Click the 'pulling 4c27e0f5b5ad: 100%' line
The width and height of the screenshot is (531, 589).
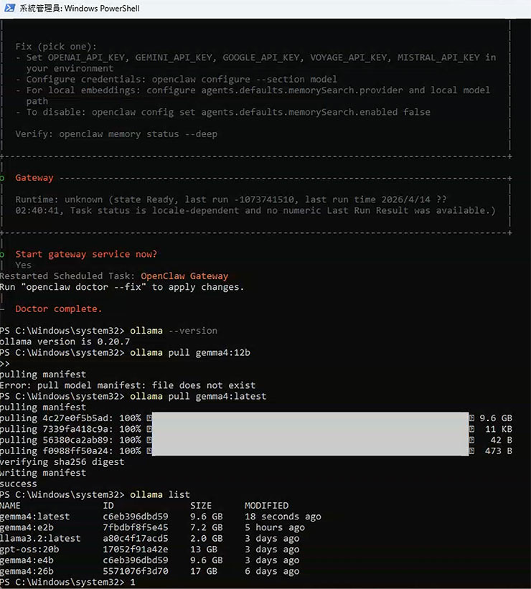point(70,418)
